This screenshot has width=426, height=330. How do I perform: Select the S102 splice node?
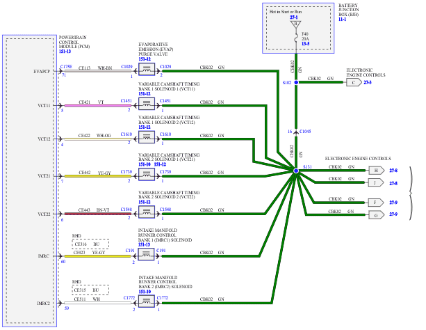point(296,82)
